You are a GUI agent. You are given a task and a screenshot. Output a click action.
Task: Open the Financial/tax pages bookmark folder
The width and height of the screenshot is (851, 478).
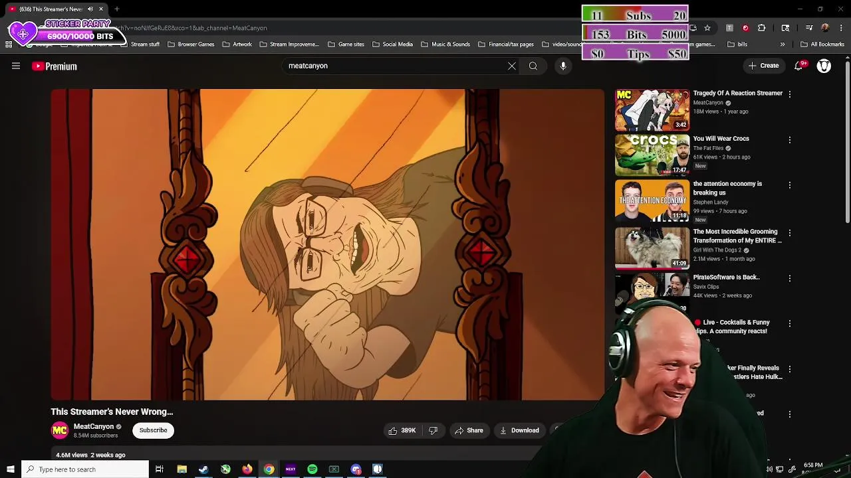tap(506, 44)
